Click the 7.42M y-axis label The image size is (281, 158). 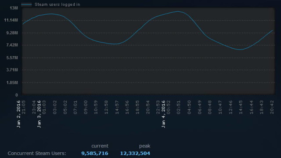pos(12,45)
